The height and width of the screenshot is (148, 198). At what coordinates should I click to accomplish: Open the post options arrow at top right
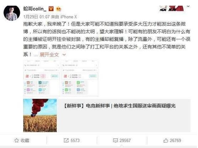point(188,6)
